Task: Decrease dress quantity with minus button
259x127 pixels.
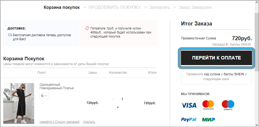Action: (x=113, y=99)
